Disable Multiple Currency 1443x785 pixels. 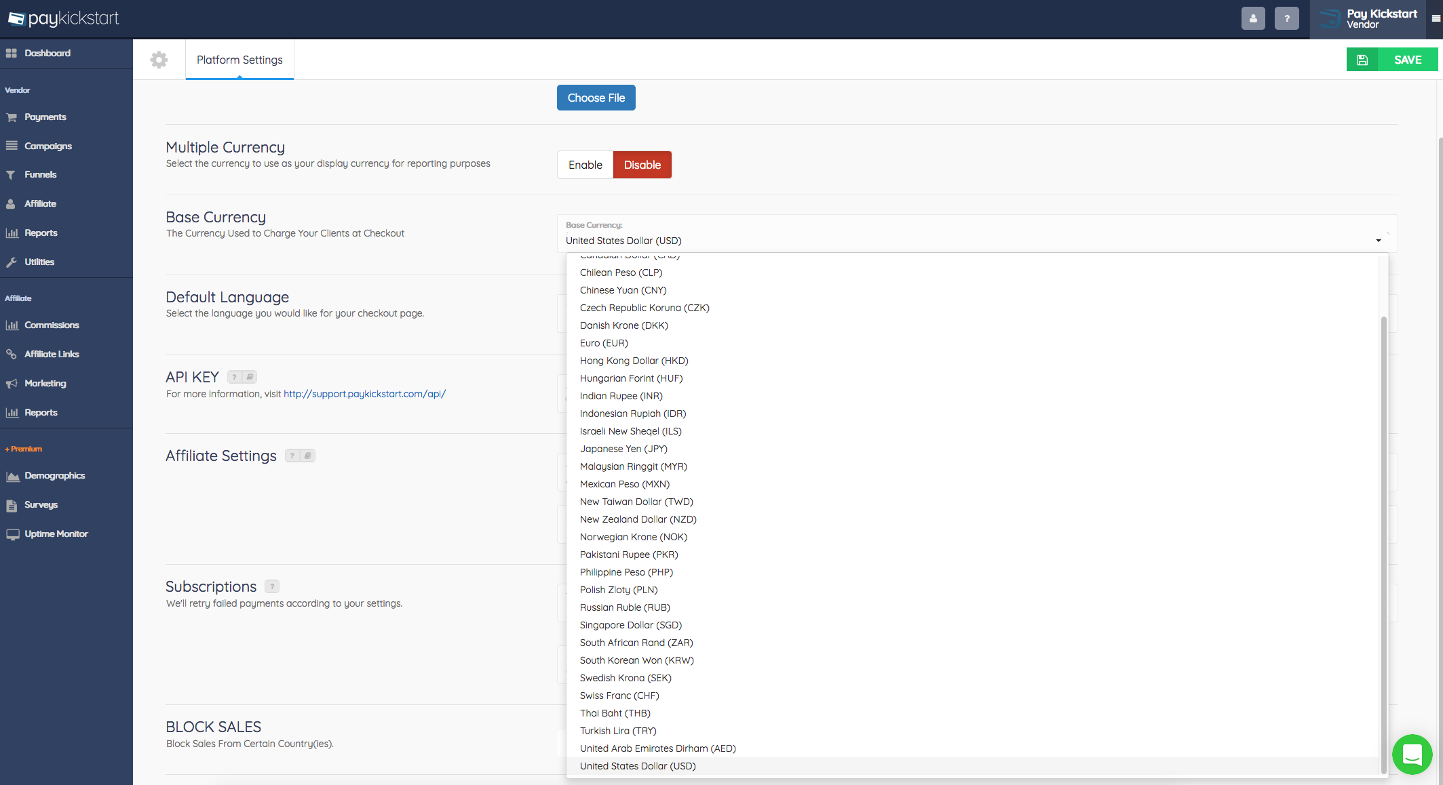coord(642,165)
